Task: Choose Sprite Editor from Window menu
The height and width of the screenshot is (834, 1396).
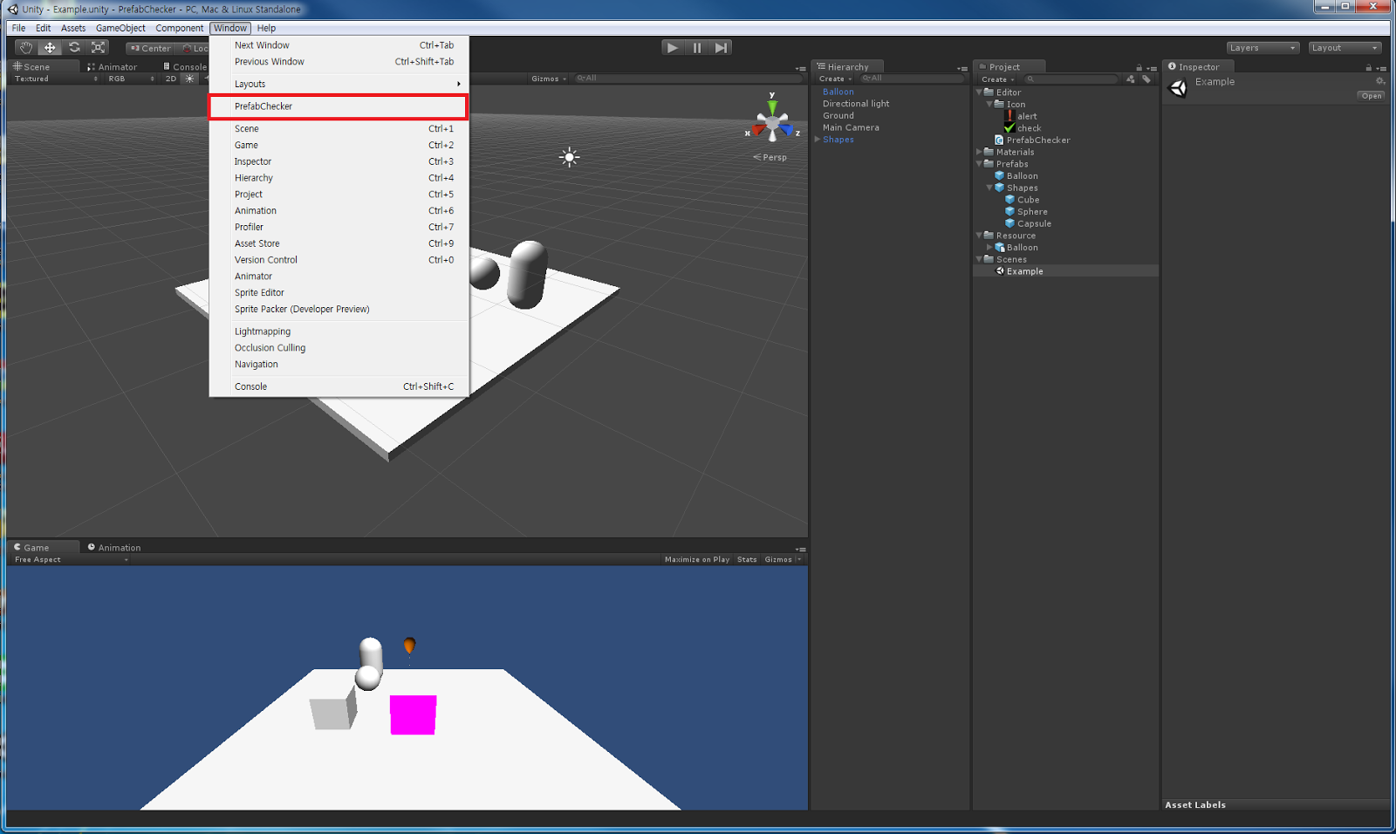Action: pos(339,292)
